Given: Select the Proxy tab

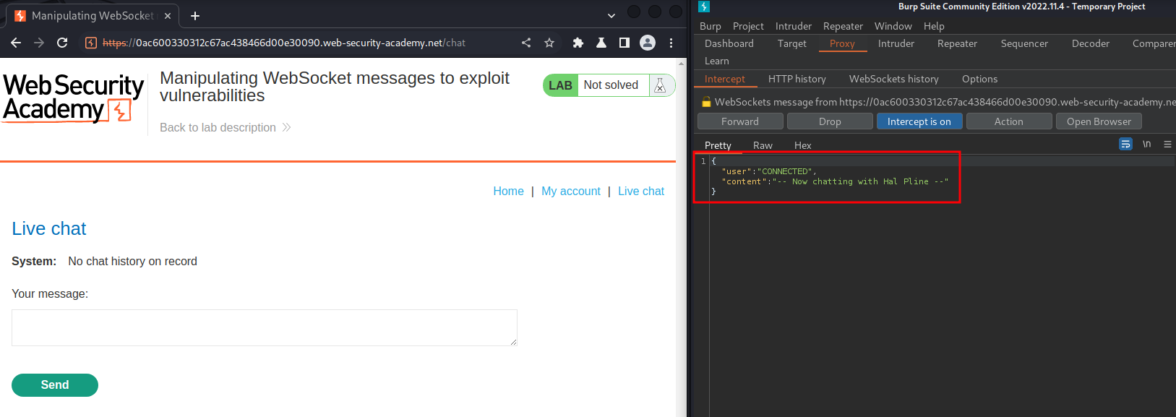Looking at the screenshot, I should point(842,43).
